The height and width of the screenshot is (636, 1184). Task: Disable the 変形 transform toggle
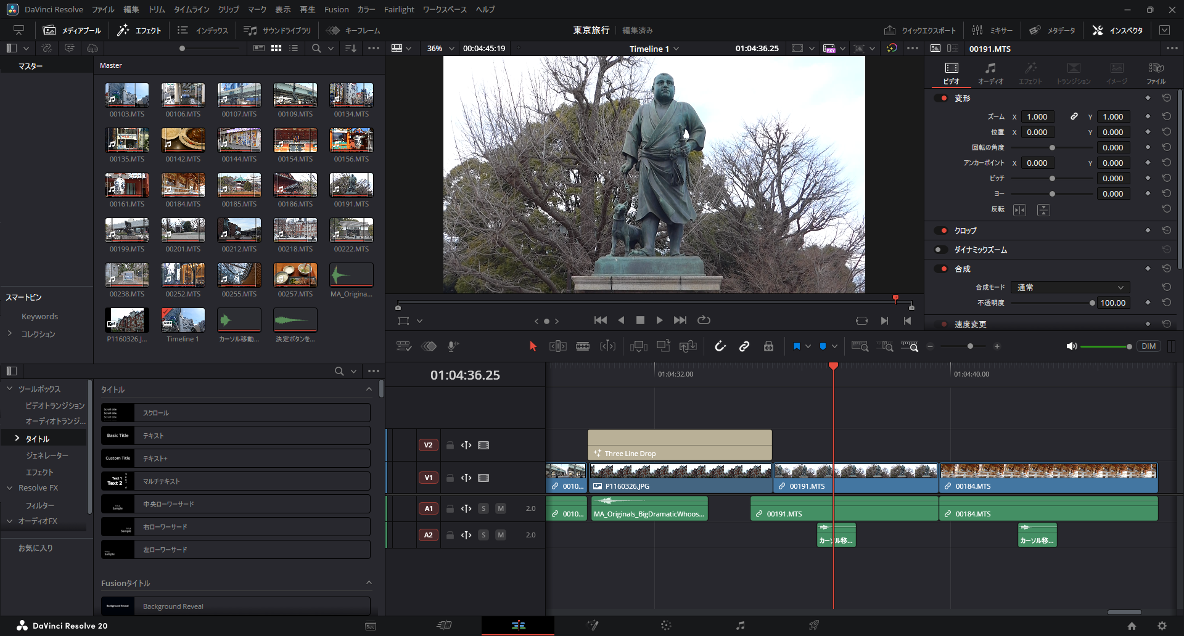(941, 98)
